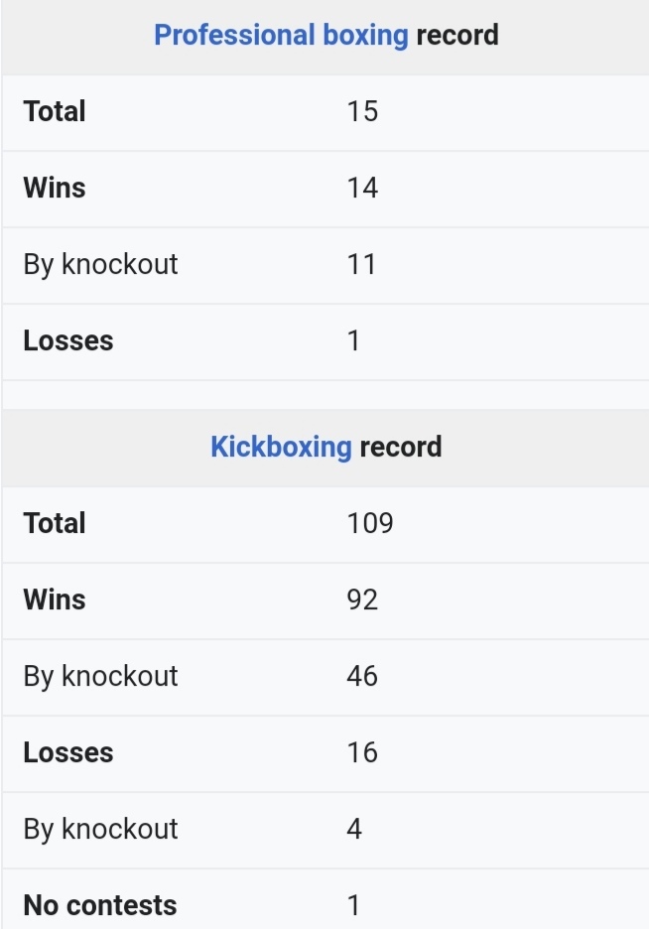Image resolution: width=649 pixels, height=929 pixels.
Task: Click the kickboxing losses value 16
Action: tap(362, 752)
